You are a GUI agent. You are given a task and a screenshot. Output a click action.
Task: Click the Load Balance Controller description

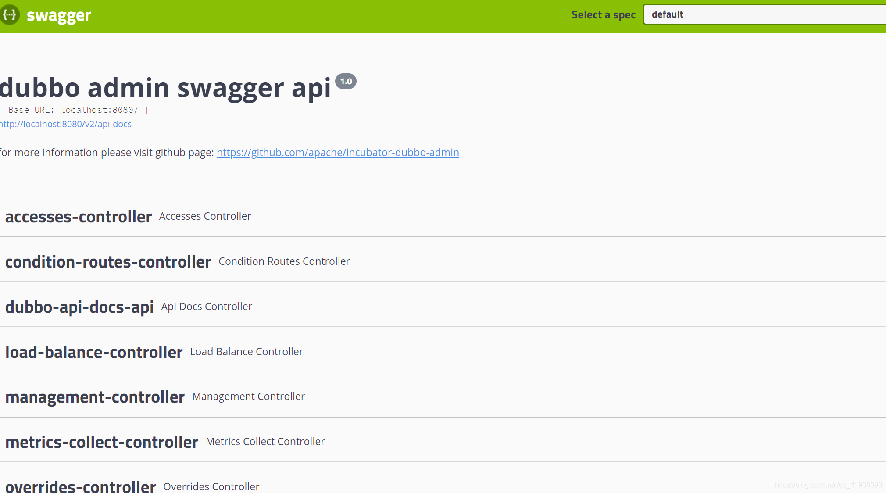tap(247, 352)
